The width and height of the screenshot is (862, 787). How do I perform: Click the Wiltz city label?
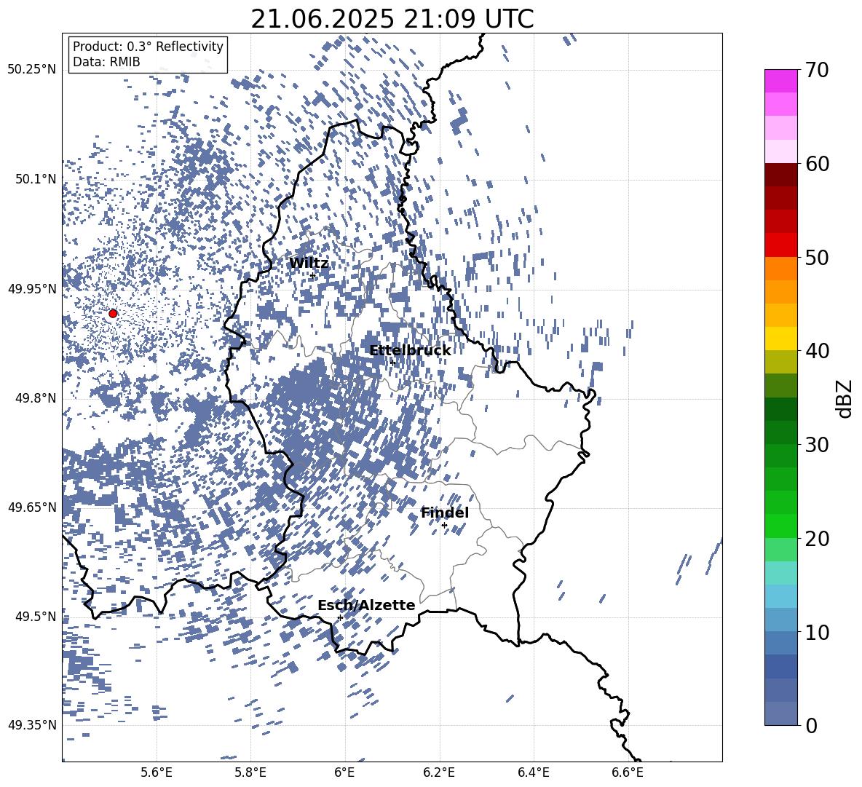click(309, 264)
